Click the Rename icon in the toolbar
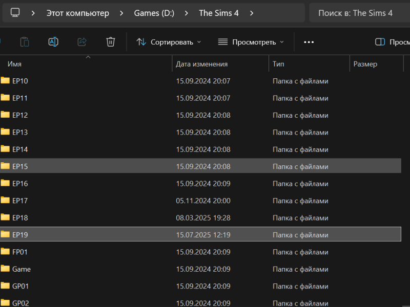 [x=53, y=42]
